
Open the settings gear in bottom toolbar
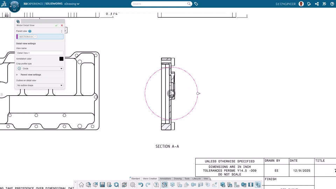(133, 185)
